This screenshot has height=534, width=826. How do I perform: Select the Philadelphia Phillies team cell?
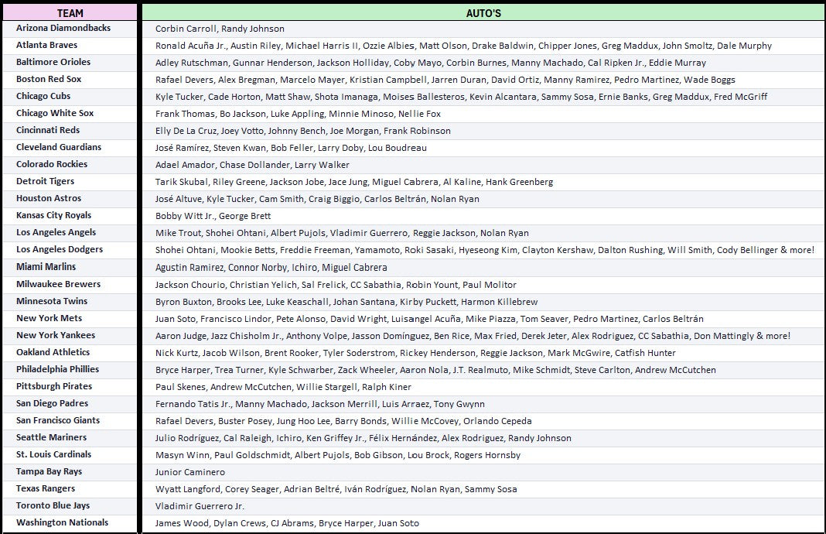click(70, 369)
